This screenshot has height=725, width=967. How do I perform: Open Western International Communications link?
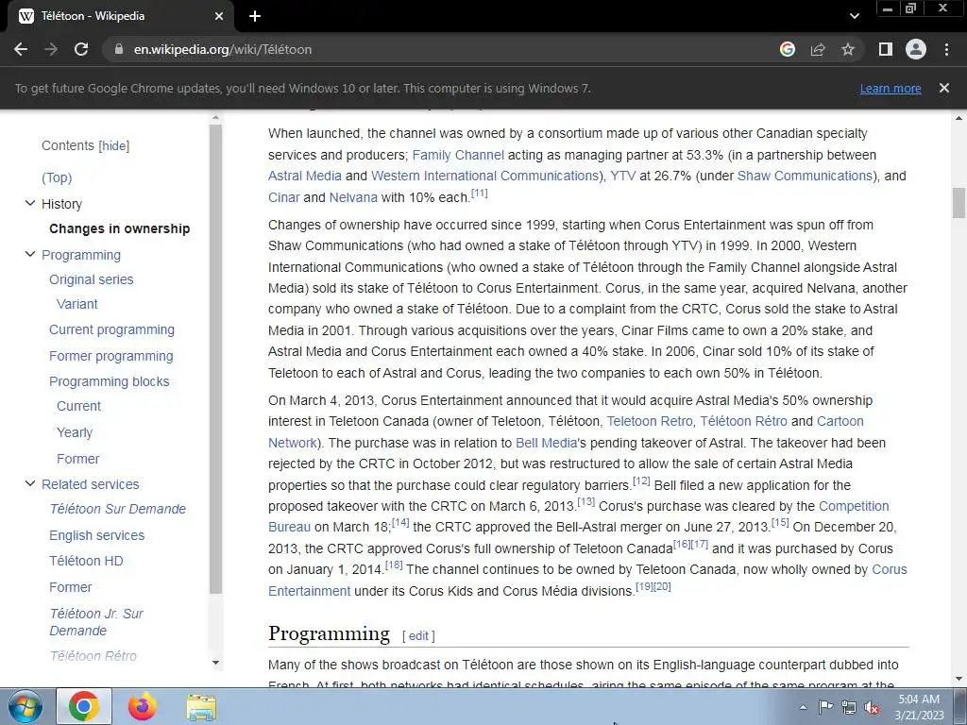[x=484, y=177]
